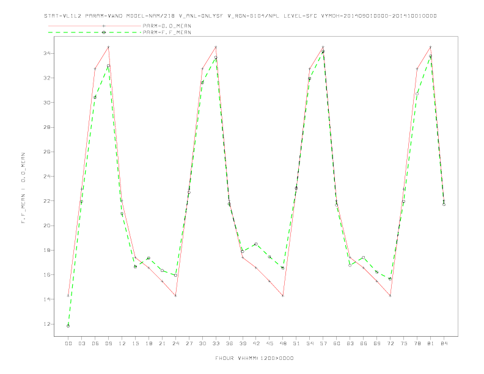Click the y-axis tick label 20
This screenshot has height=374, width=484.
pyautogui.click(x=47, y=226)
